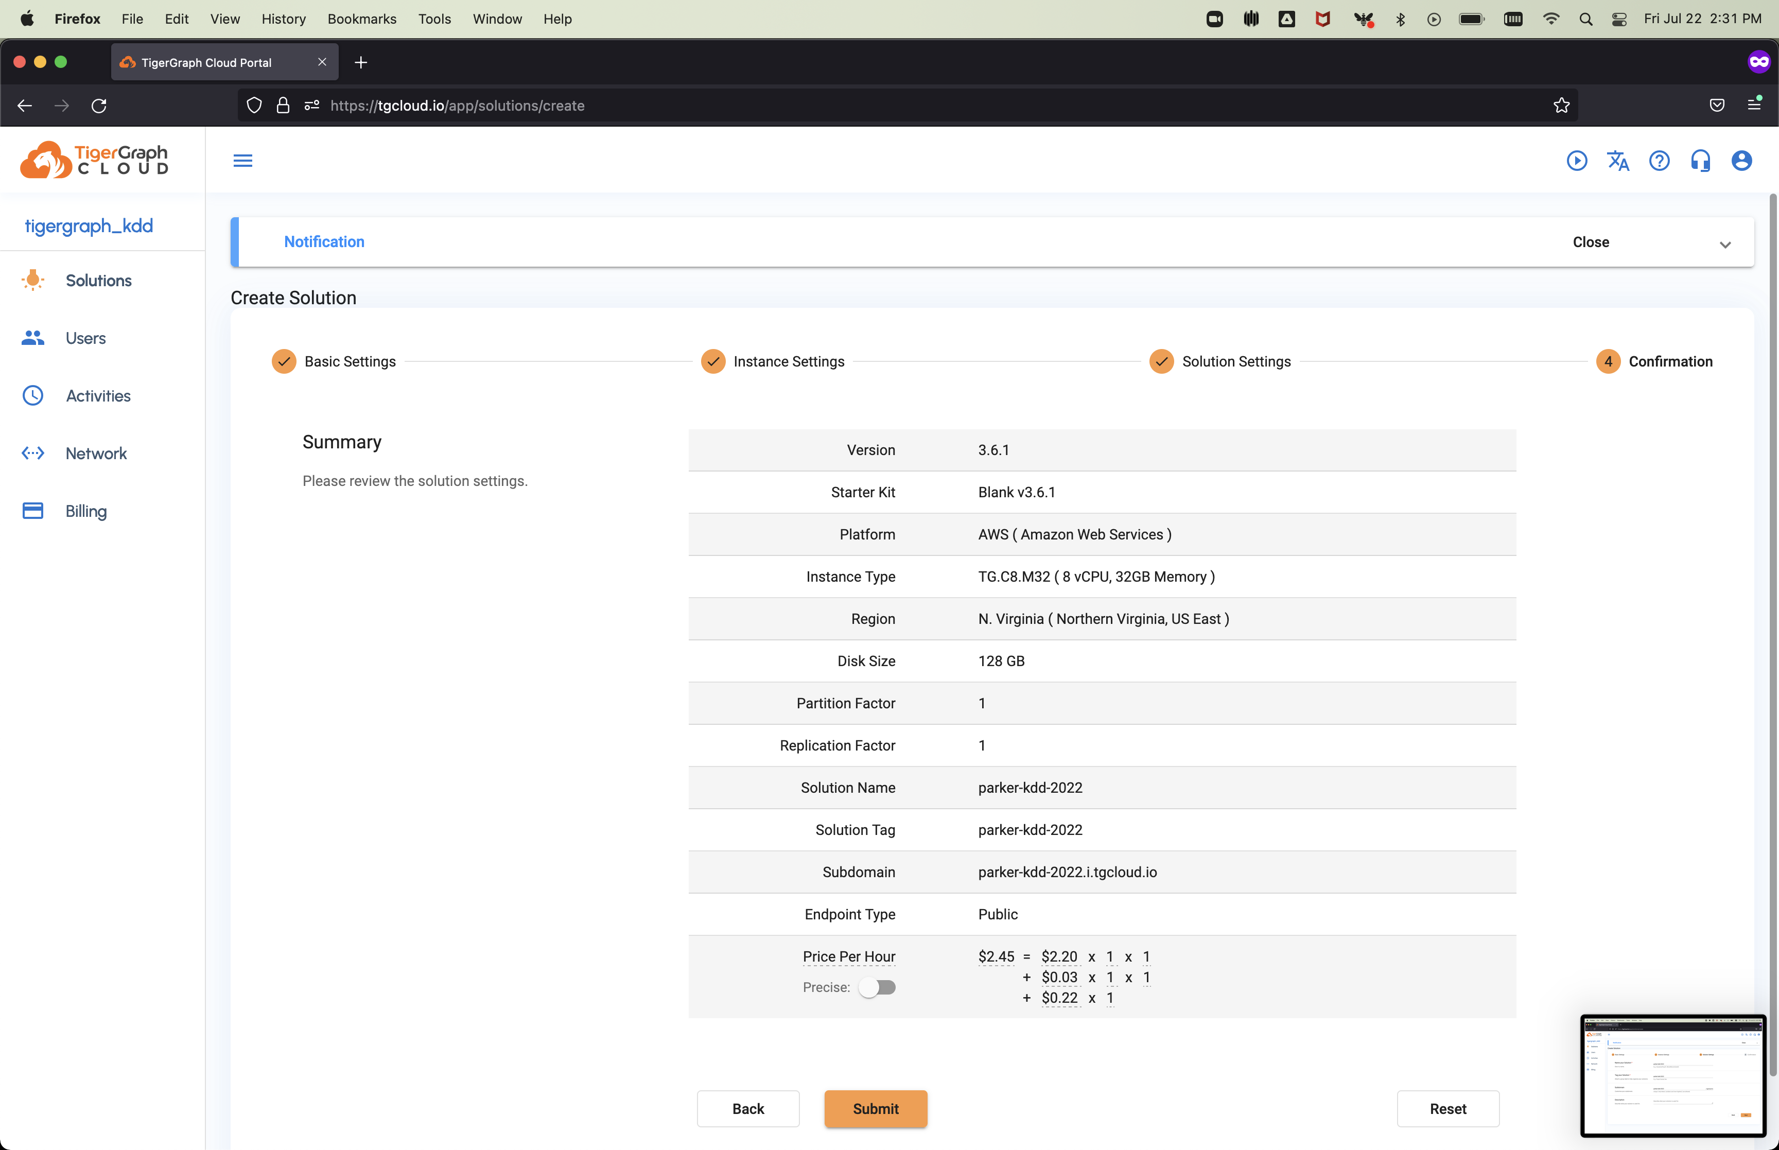This screenshot has height=1150, width=1779.
Task: Click the screenshot preview thumbnail
Action: coord(1672,1075)
